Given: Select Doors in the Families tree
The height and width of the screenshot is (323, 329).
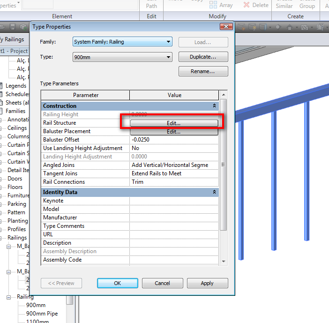Looking at the screenshot, I should click(x=15, y=179).
